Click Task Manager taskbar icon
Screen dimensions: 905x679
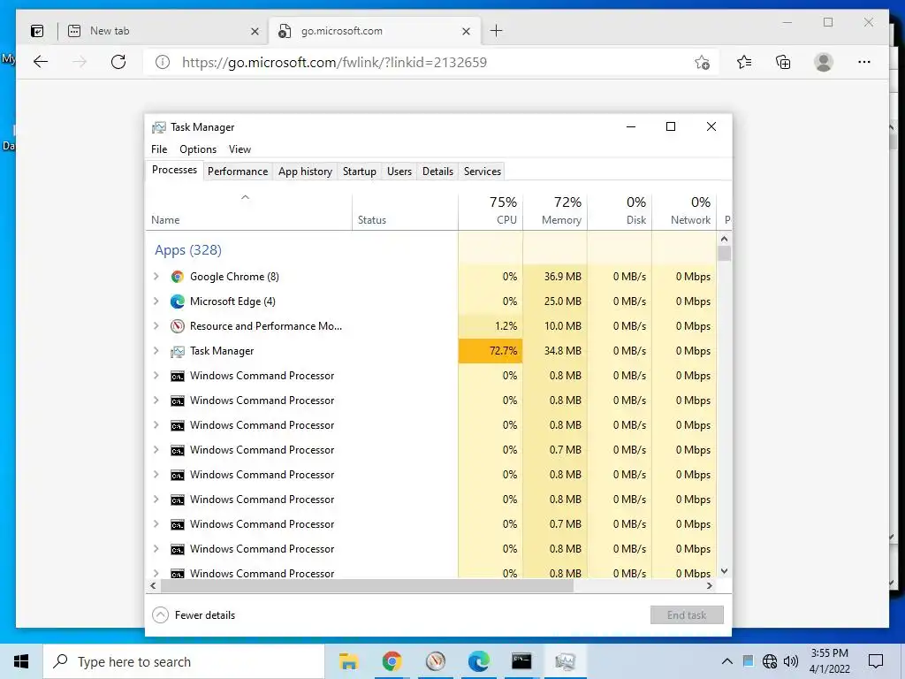click(x=565, y=661)
